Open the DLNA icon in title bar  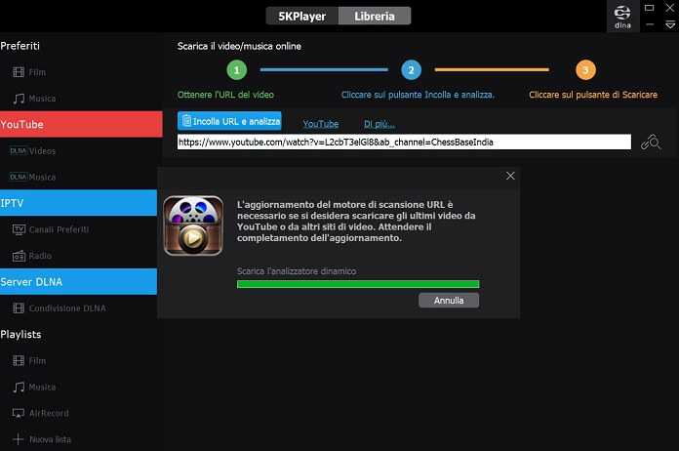point(622,16)
